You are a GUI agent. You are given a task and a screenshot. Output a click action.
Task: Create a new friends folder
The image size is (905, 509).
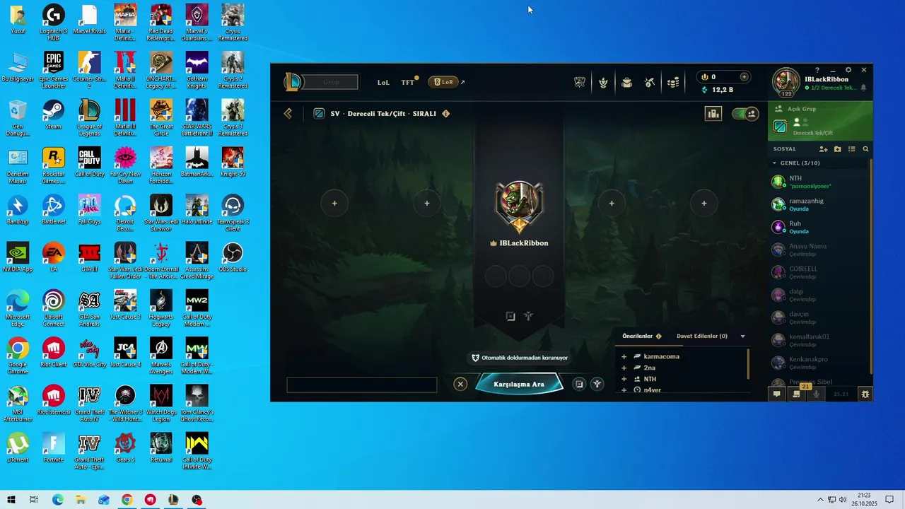tap(838, 149)
